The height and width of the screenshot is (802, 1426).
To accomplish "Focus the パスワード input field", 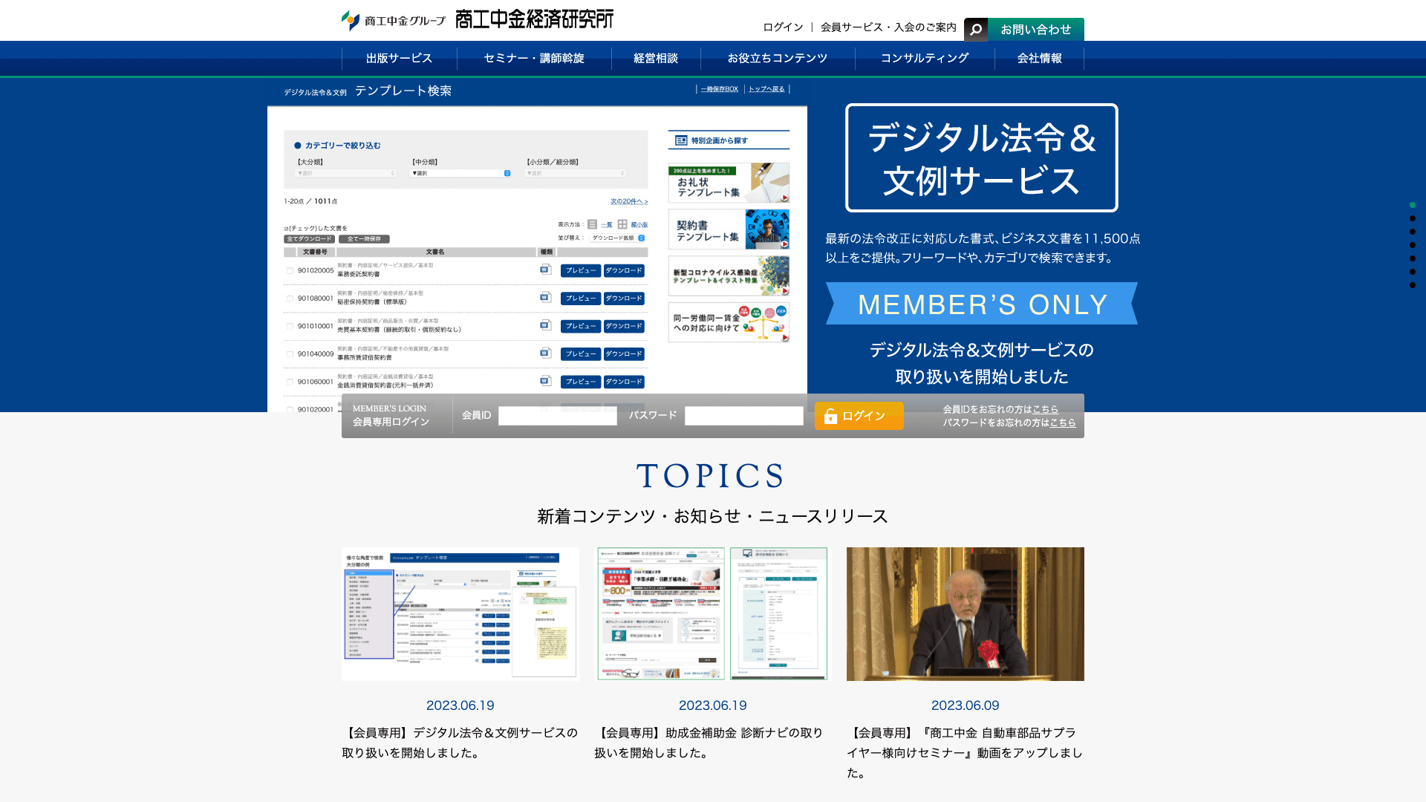I will 743,416.
